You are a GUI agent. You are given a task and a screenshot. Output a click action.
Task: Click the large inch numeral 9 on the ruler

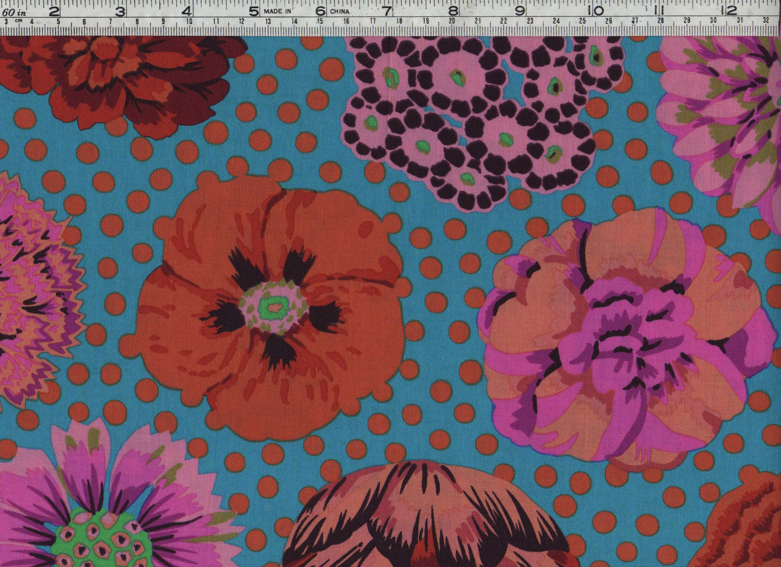pos(520,10)
